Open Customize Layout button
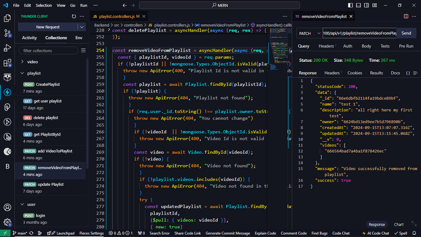This screenshot has height=237, width=421. pyautogui.click(x=375, y=5)
